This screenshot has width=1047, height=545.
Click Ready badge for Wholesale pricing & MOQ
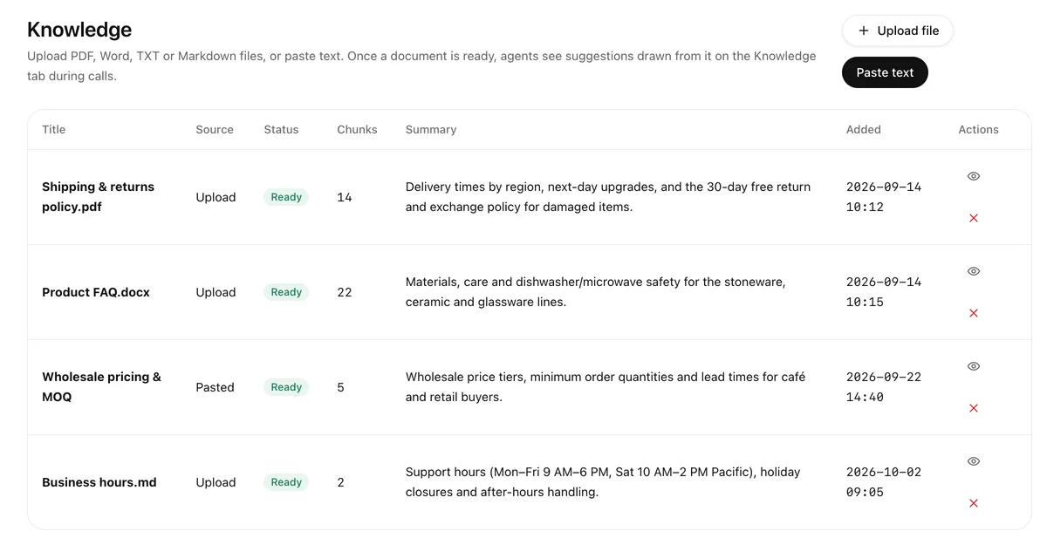click(286, 387)
